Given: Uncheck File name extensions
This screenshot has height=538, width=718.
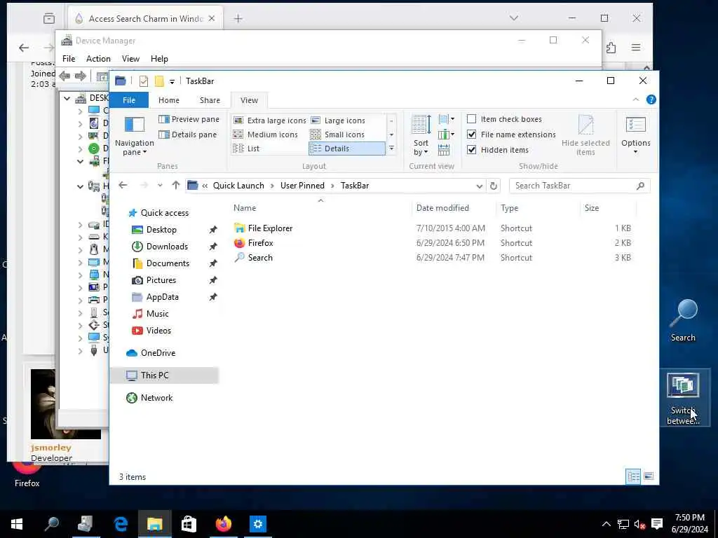Looking at the screenshot, I should point(511,134).
